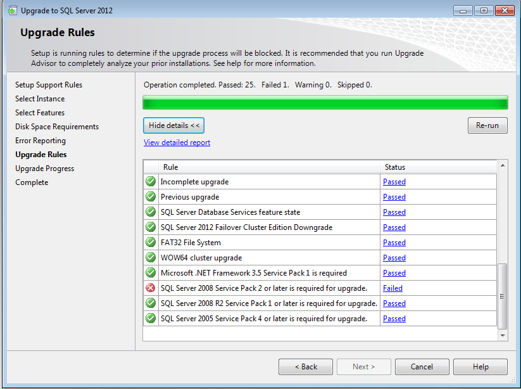Click the check icon for WOW64 cluster upgrade
The height and width of the screenshot is (389, 521).
[151, 258]
